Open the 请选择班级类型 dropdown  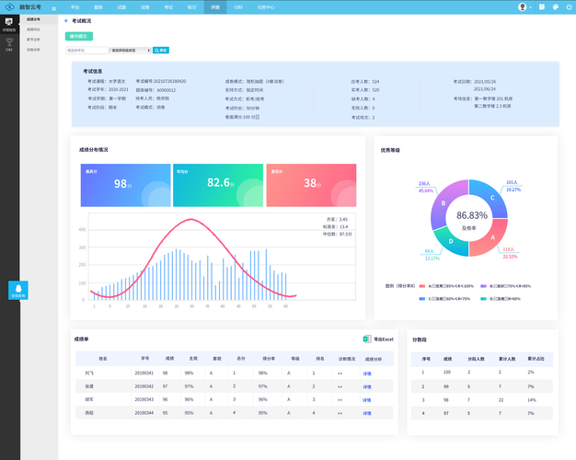coord(129,50)
